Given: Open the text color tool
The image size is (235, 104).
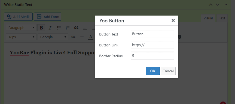Looking at the screenshot, I should (90, 37).
